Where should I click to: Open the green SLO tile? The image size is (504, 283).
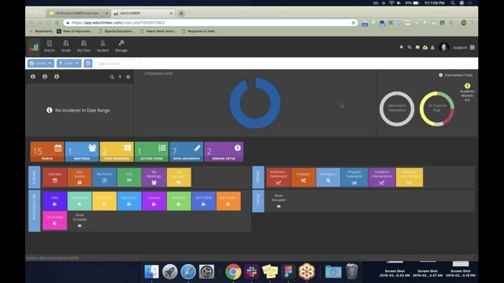click(x=129, y=177)
